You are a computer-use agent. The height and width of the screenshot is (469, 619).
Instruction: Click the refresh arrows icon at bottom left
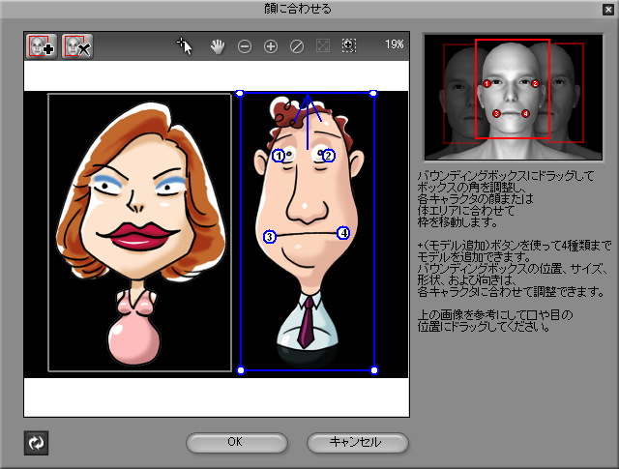(x=37, y=443)
